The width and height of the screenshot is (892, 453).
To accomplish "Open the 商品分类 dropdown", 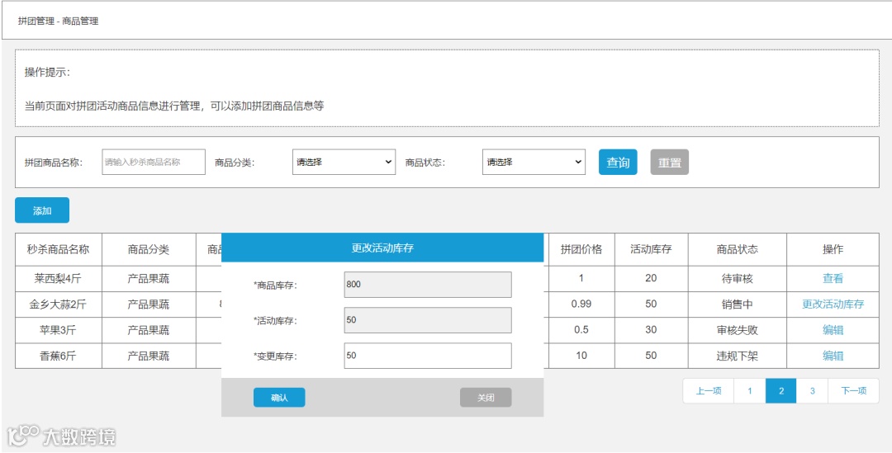I will 344,162.
